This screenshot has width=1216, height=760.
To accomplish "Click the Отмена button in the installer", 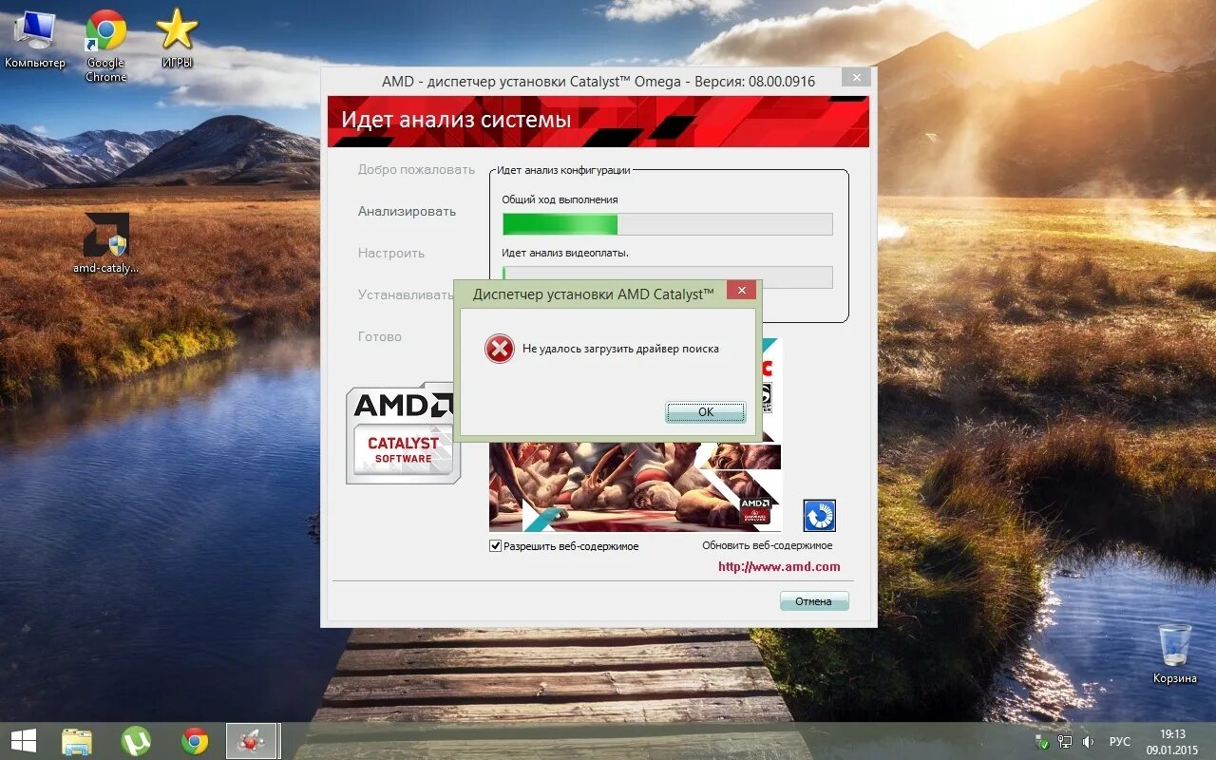I will coord(814,601).
